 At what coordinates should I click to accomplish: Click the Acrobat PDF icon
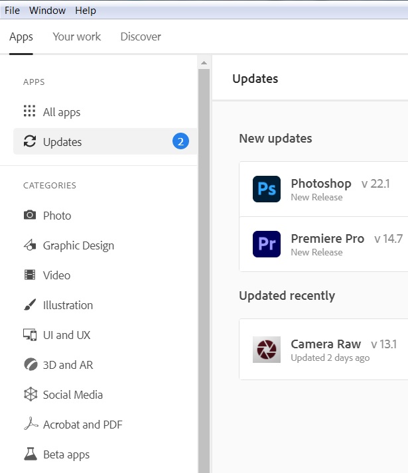tap(31, 423)
